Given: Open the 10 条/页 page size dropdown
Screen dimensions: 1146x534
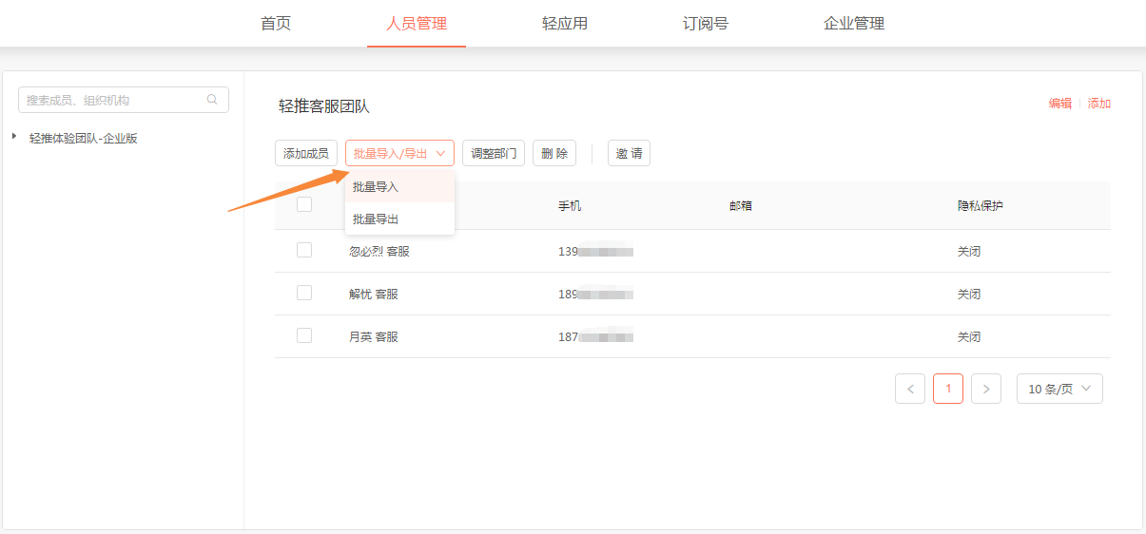Looking at the screenshot, I should click(1059, 389).
